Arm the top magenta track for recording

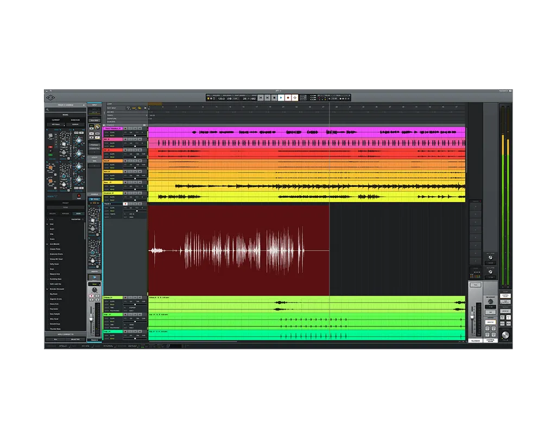coord(125,128)
